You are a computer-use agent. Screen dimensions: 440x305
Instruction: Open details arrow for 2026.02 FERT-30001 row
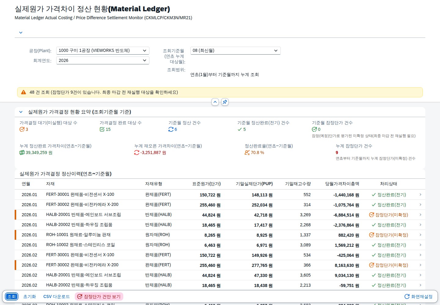(x=420, y=255)
